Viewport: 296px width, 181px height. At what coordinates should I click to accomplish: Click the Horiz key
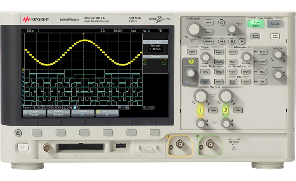click(209, 23)
